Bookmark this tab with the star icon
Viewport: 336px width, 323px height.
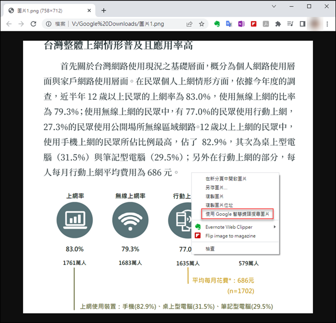[x=201, y=24]
